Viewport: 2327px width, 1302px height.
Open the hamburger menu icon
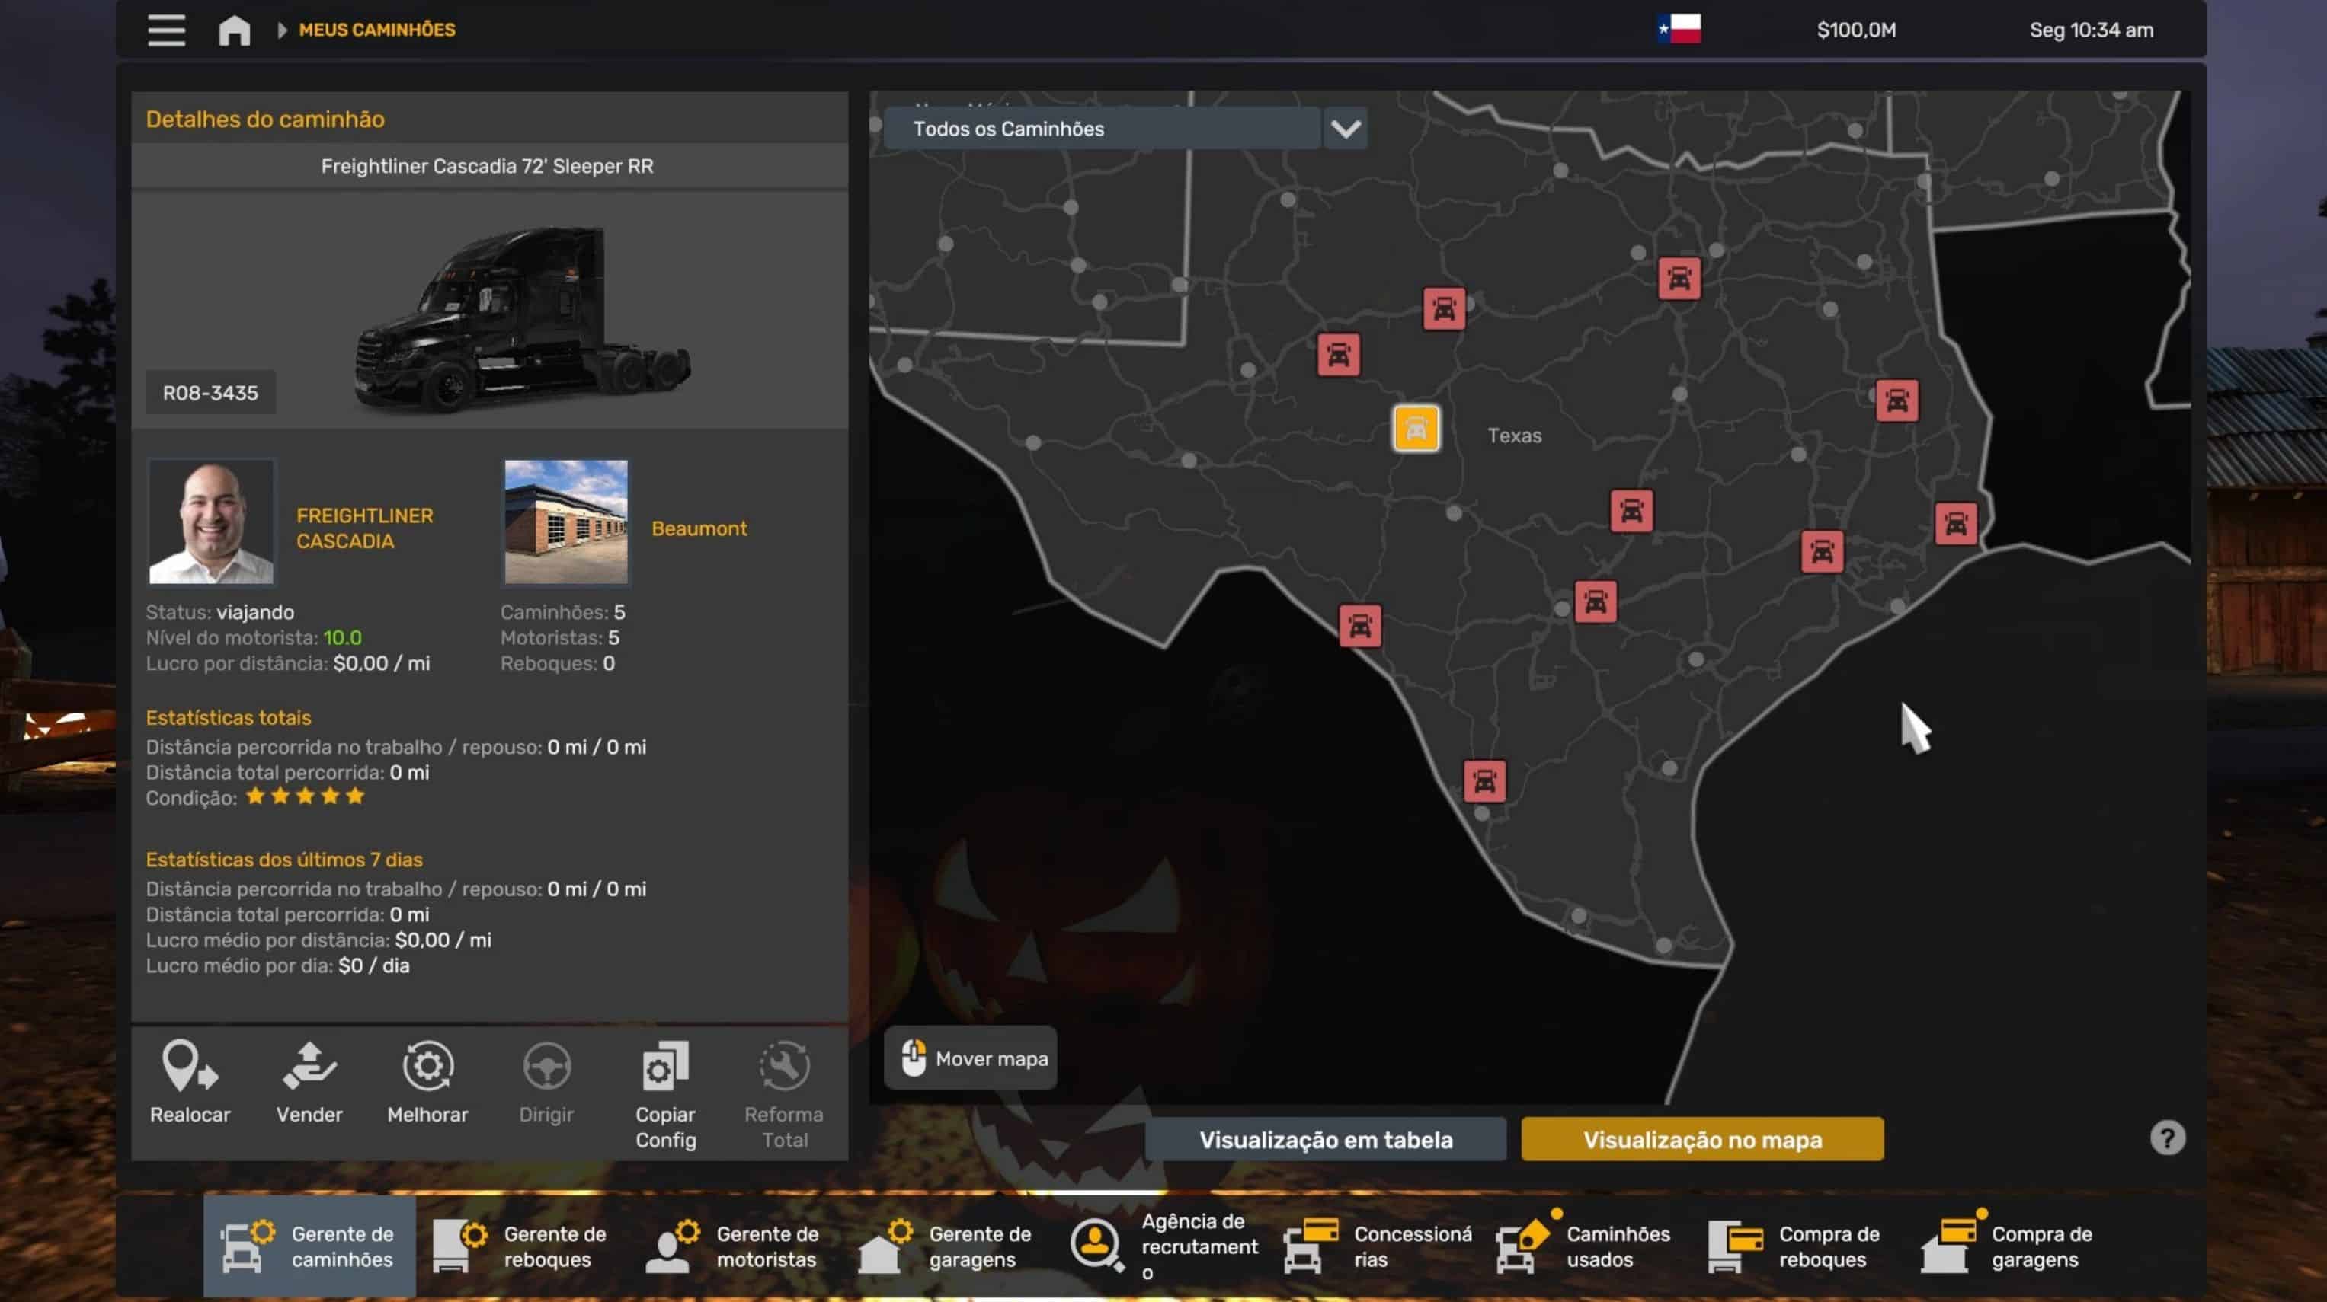(166, 30)
